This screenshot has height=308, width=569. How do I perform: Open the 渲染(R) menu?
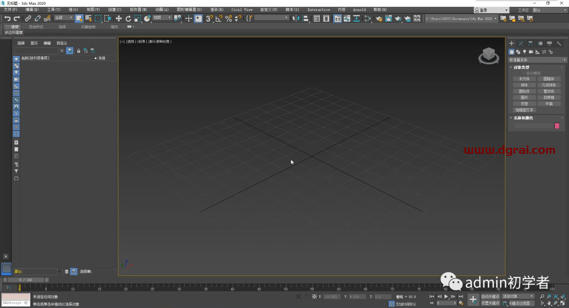click(217, 10)
